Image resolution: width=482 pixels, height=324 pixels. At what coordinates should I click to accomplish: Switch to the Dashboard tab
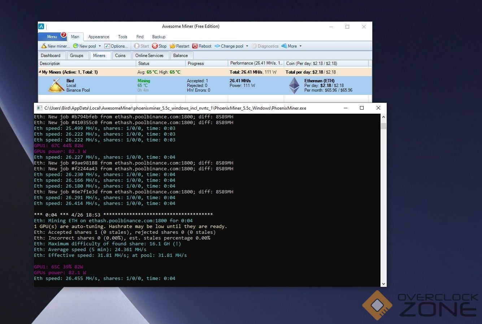[51, 56]
